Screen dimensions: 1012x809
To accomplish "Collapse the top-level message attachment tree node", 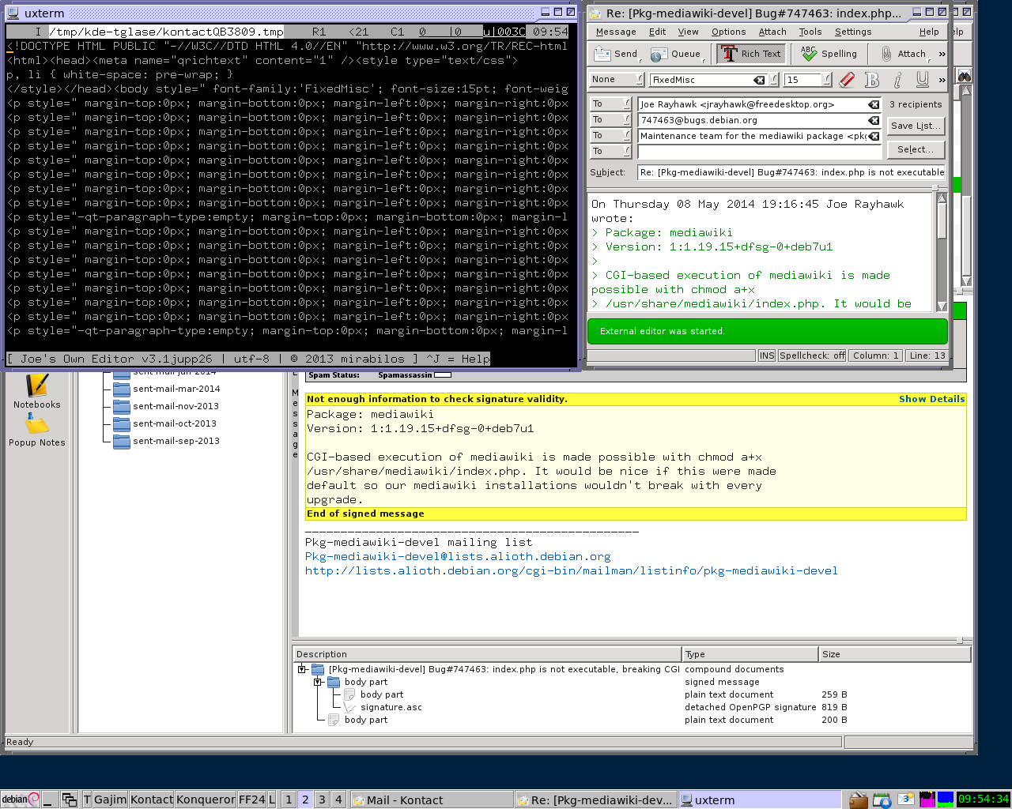I will point(302,669).
